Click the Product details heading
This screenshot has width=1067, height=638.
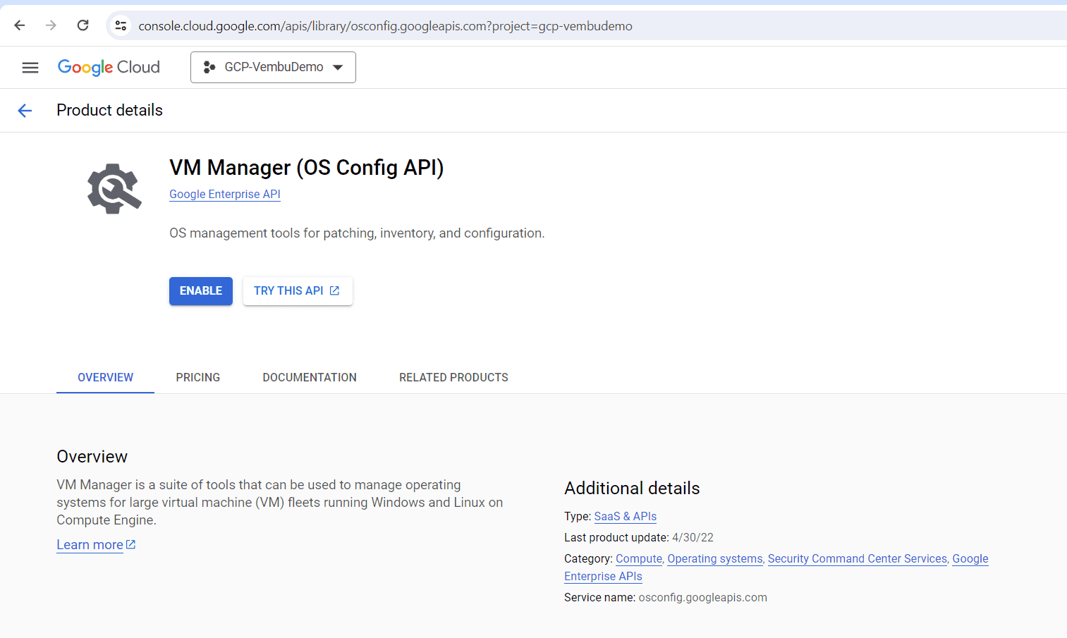coord(109,111)
